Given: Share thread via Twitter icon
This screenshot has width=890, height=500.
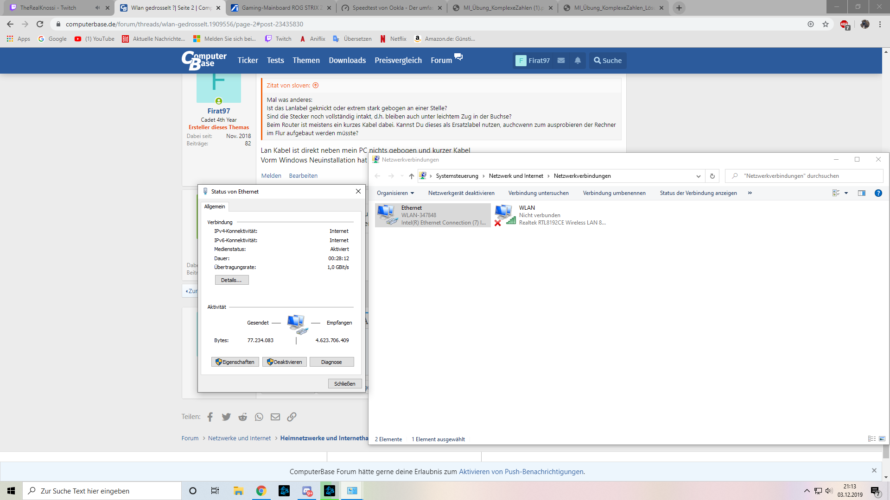Looking at the screenshot, I should tap(226, 417).
